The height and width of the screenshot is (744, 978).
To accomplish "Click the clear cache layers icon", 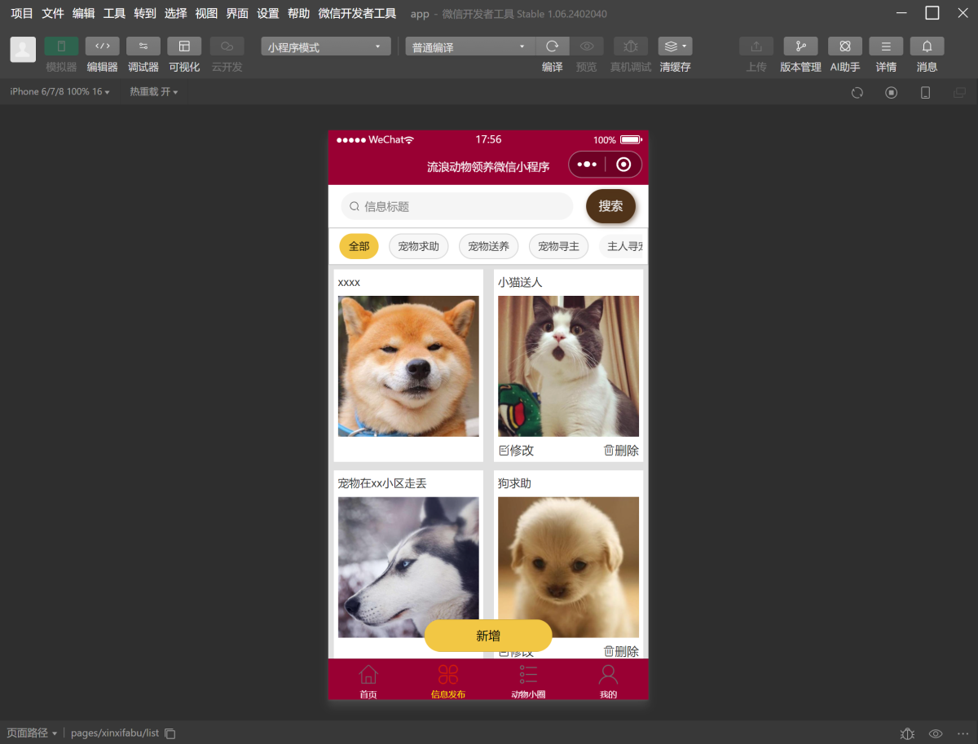I will (674, 46).
